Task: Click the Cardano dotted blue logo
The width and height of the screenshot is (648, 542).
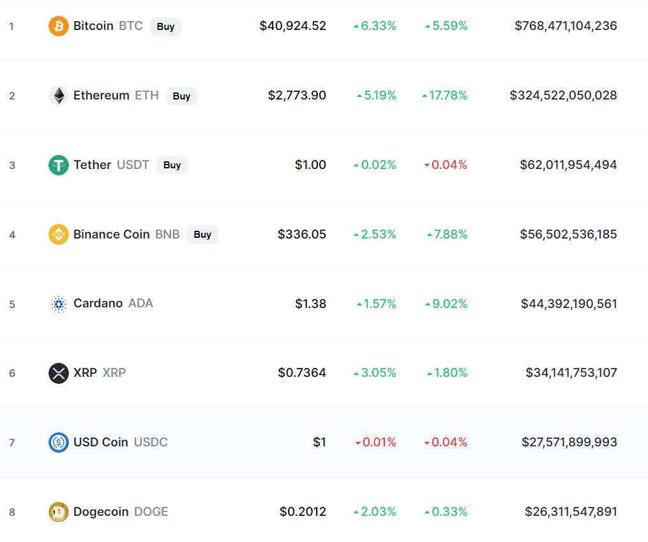Action: point(59,304)
